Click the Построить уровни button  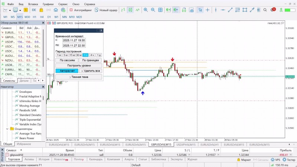click(x=79, y=66)
